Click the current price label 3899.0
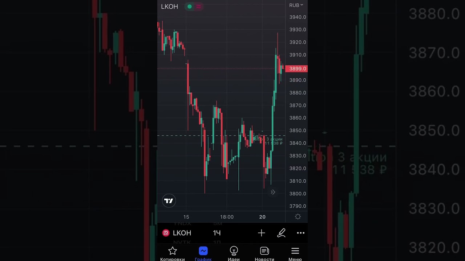The image size is (465, 261). click(296, 69)
